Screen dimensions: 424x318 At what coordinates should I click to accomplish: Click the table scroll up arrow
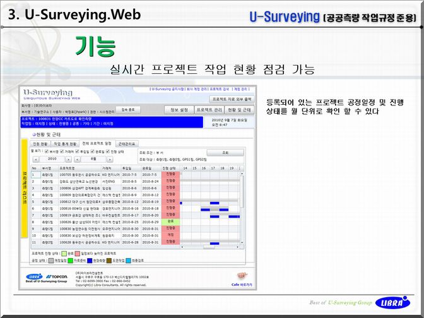242,174
